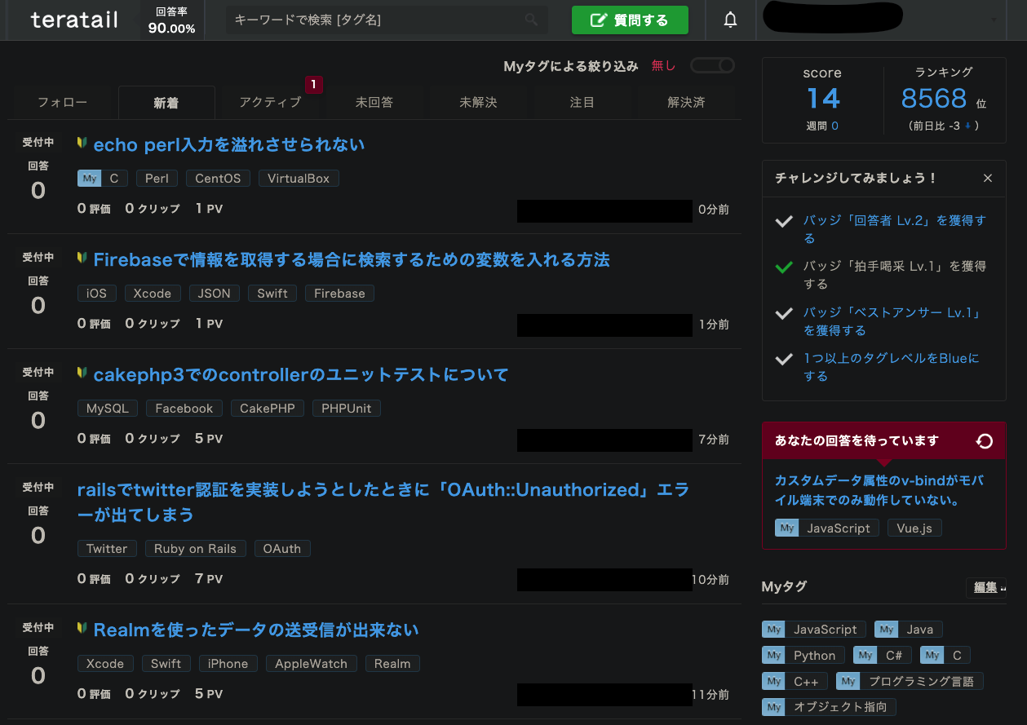Click the CentOS tag
Screen dimensions: 1027x725
click(x=218, y=179)
